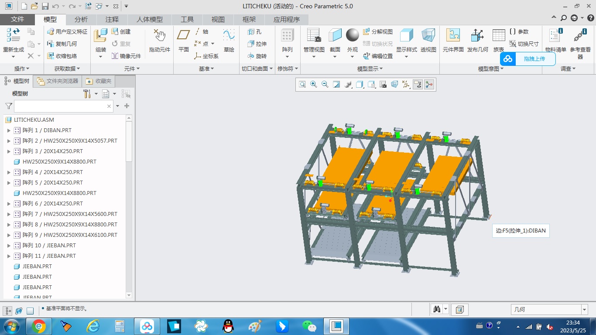
Task: Toggle datum display filters in graphics toolbar
Action: (x=406, y=85)
